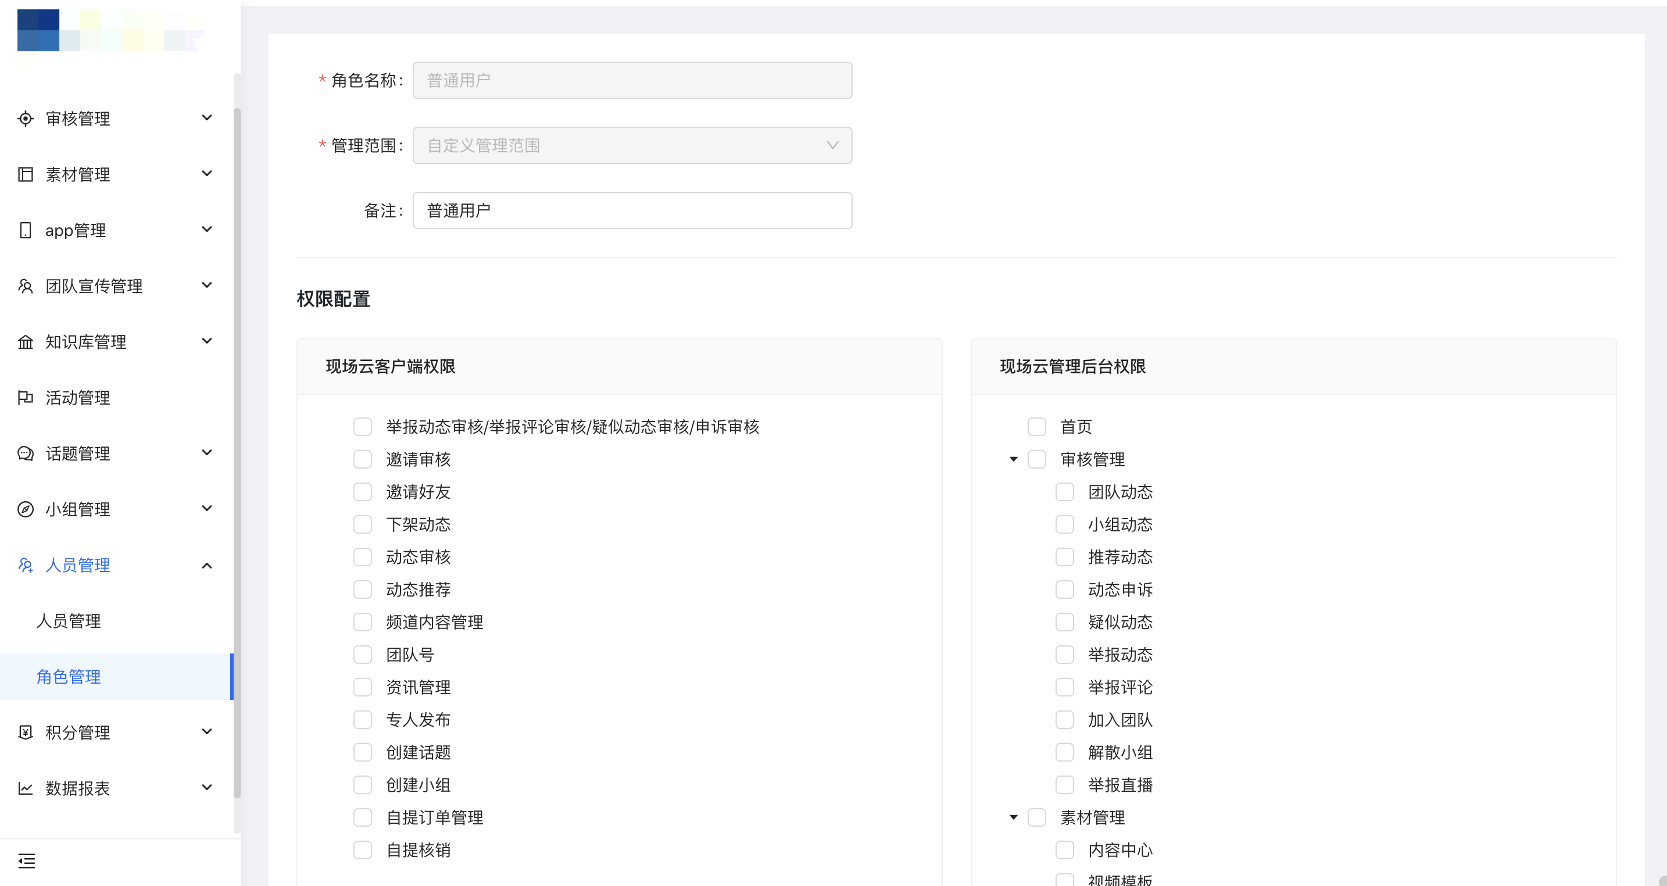Click the 数据报表 line chart icon
1667x886 pixels.
point(25,788)
